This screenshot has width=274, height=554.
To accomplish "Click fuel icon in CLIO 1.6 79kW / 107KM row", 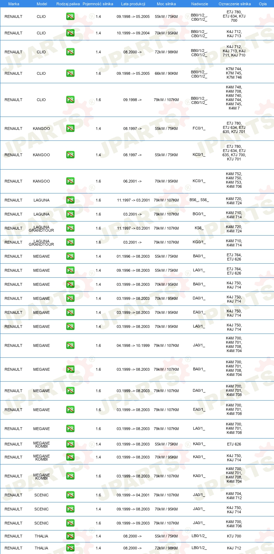I will (70, 100).
